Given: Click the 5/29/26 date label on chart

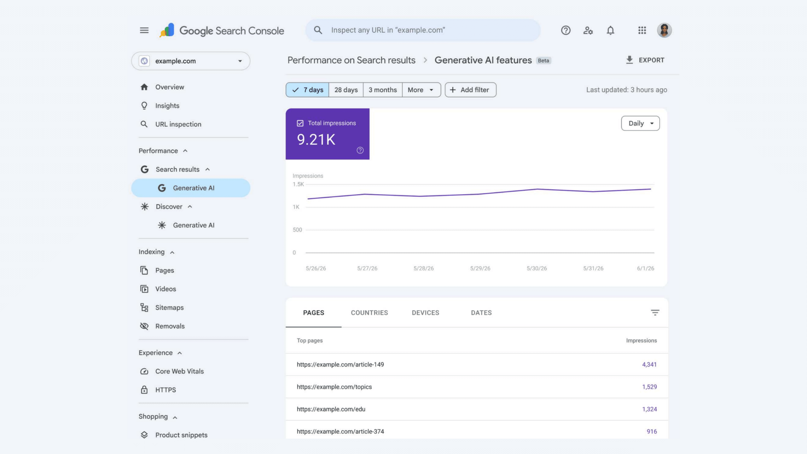Looking at the screenshot, I should pyautogui.click(x=480, y=268).
